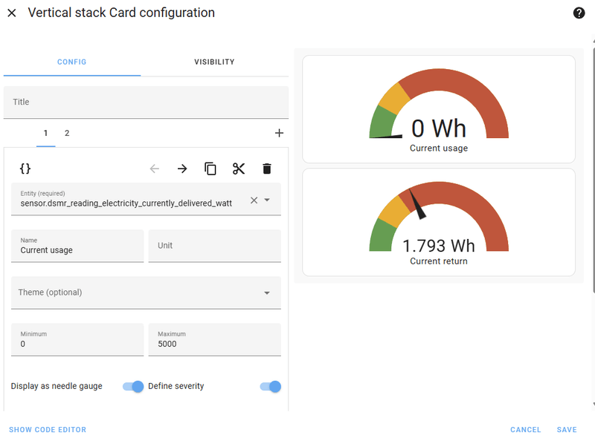
Task: Expand the Entity dropdown arrow
Action: [x=267, y=200]
